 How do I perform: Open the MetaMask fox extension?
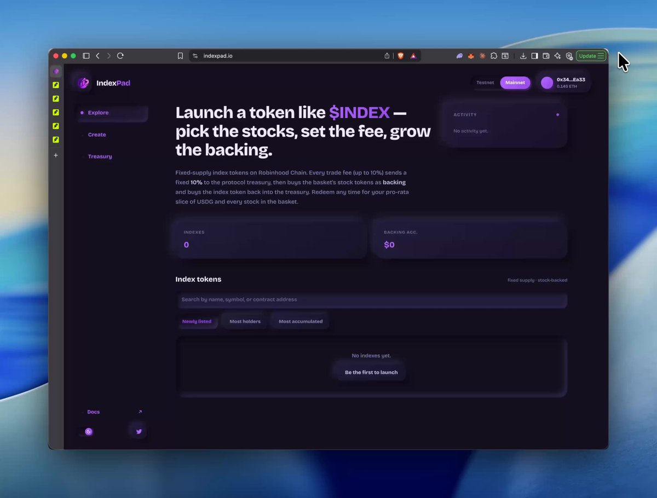tap(471, 56)
